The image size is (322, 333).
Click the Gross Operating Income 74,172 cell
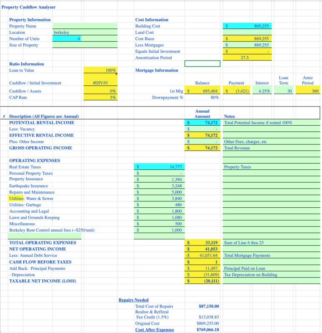click(202, 148)
